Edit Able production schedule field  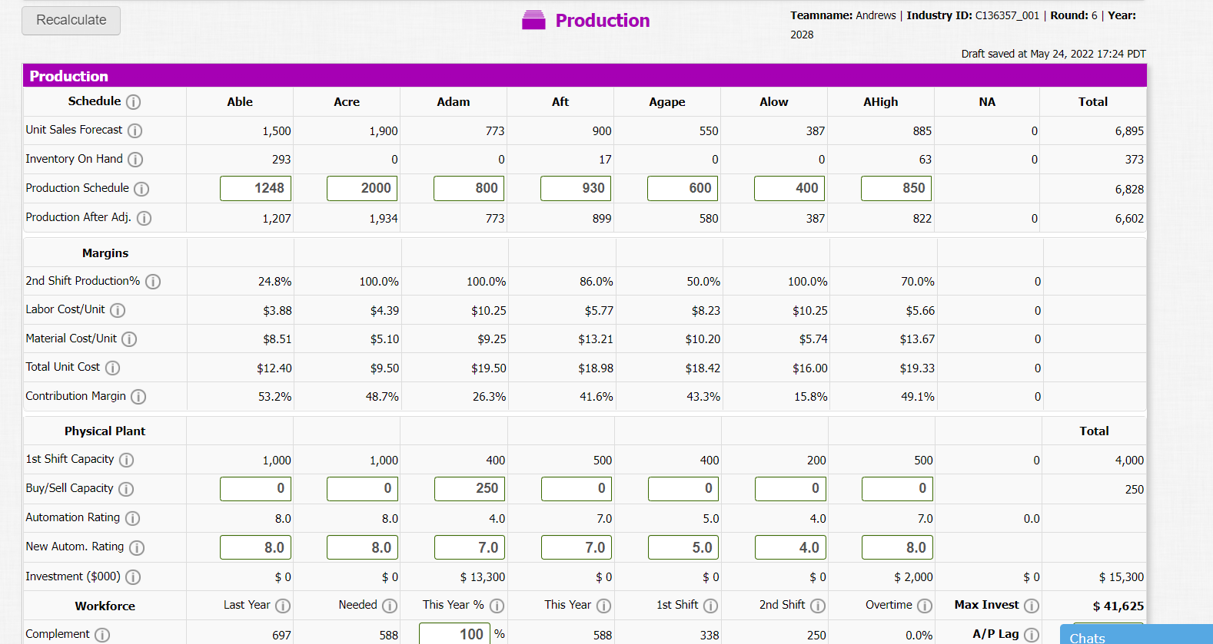pos(256,189)
